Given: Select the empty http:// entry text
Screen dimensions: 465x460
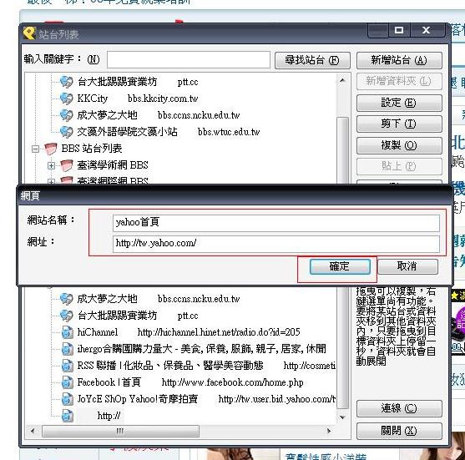Looking at the screenshot, I should (x=109, y=416).
